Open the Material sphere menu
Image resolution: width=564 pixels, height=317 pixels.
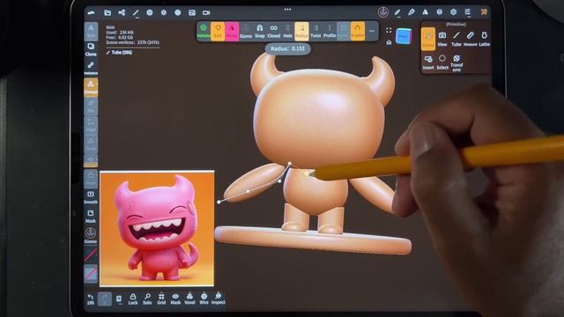(x=150, y=12)
